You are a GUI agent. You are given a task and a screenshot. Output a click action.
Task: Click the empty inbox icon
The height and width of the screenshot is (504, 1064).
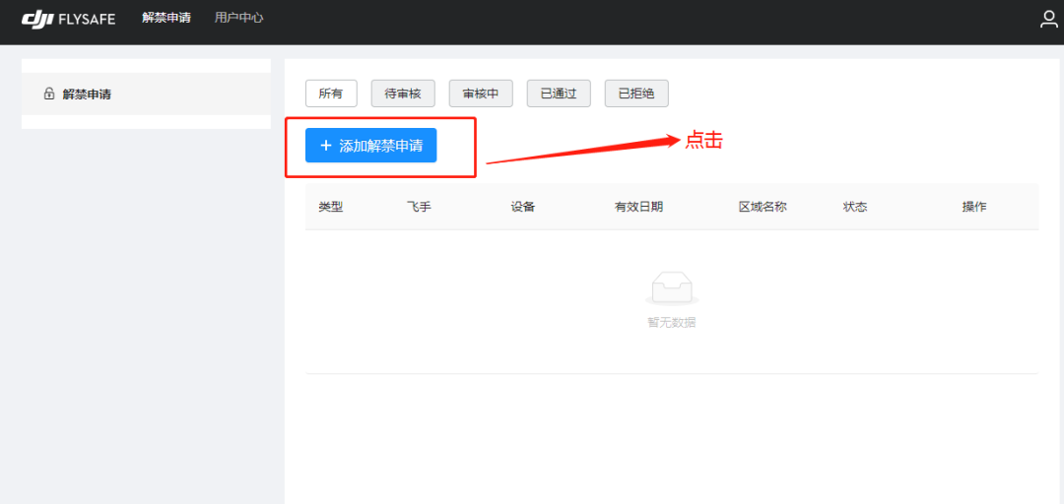coord(672,289)
